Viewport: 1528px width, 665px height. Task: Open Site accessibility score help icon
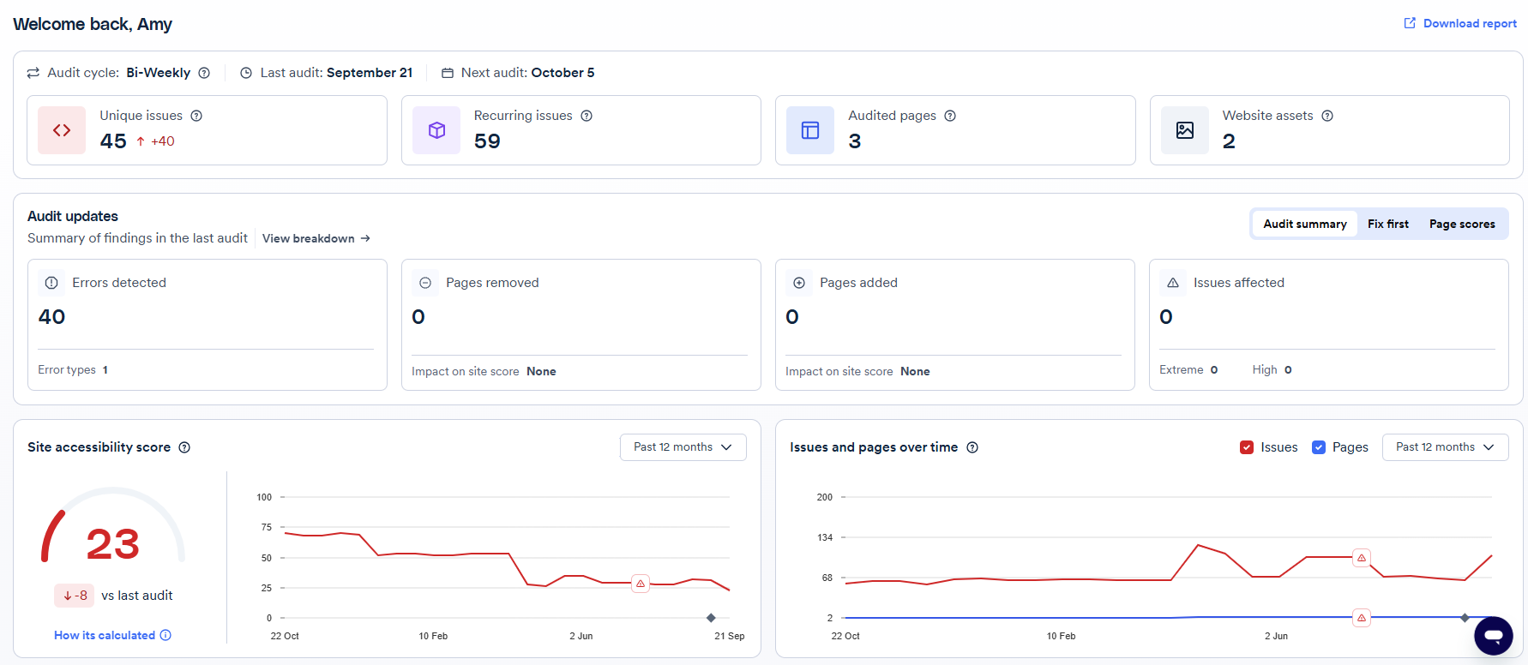tap(184, 447)
